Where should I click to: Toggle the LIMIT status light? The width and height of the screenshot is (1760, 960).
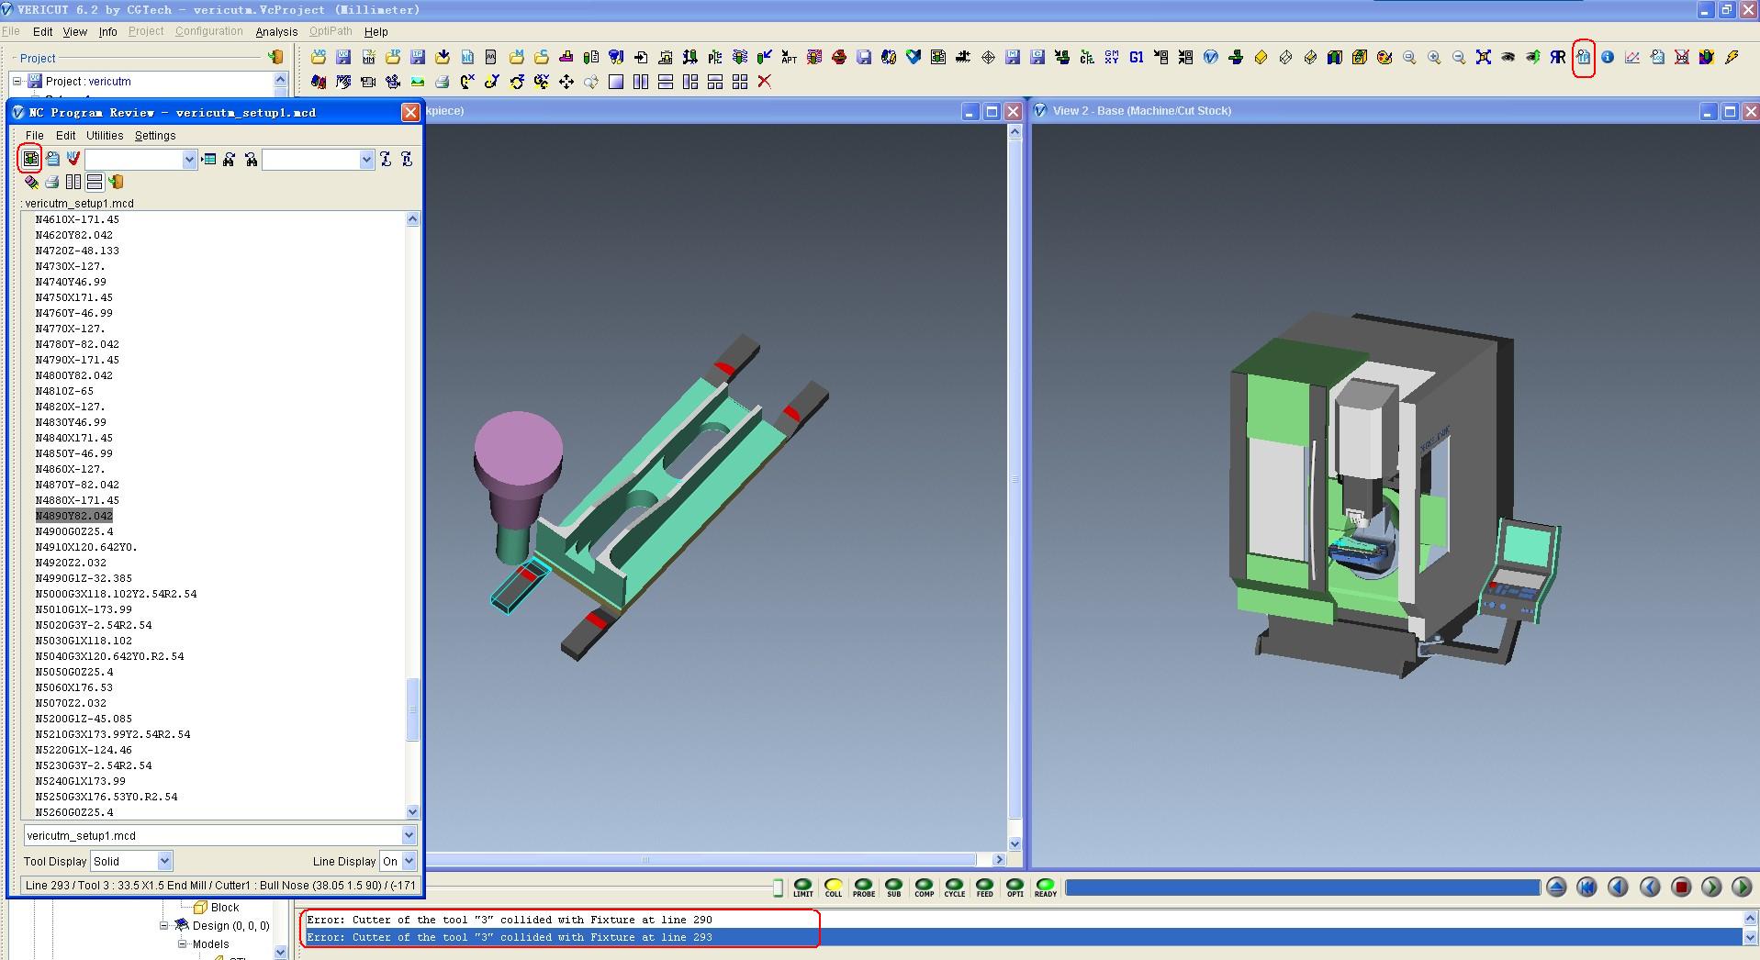coord(803,887)
